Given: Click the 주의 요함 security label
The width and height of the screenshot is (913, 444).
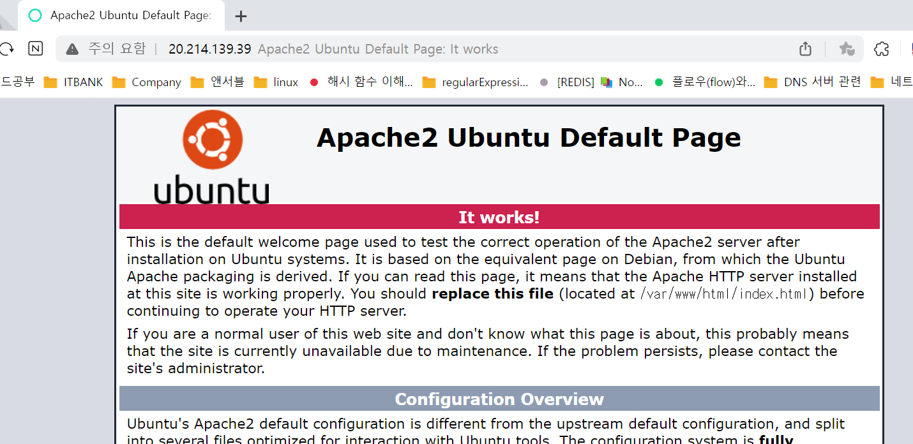Looking at the screenshot, I should pos(117,49).
